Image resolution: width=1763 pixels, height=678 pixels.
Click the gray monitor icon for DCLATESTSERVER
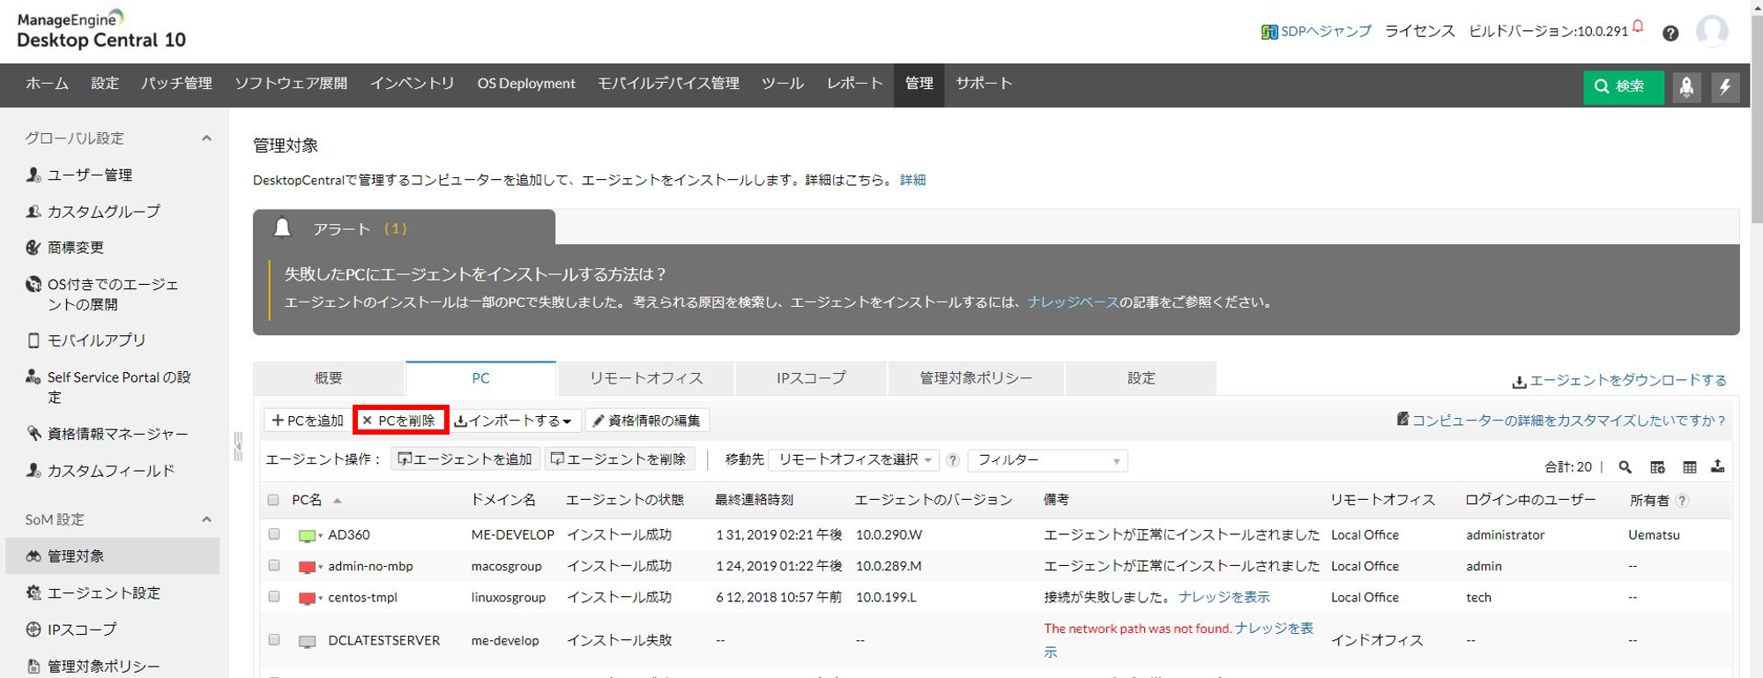pyautogui.click(x=307, y=642)
